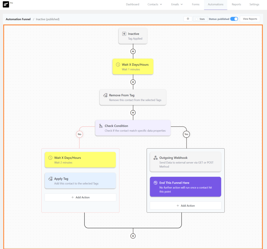This screenshot has width=267, height=249.
Task: Click the lightning icon on the Inactive trigger
Action: coord(124,34)
